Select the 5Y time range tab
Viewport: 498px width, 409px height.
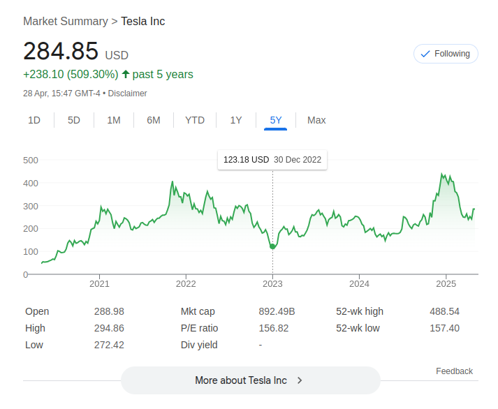tap(276, 120)
